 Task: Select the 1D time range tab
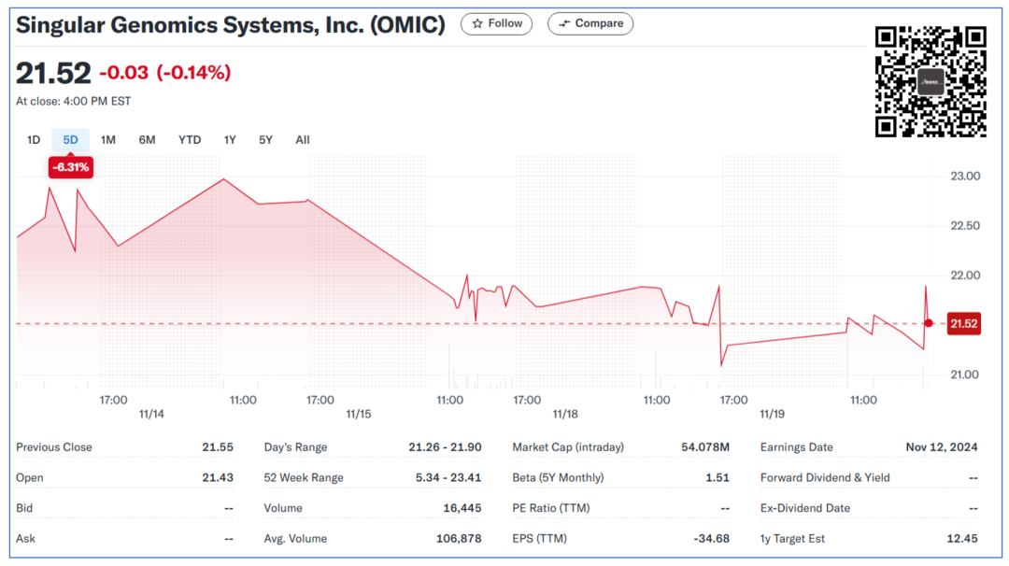[x=34, y=140]
